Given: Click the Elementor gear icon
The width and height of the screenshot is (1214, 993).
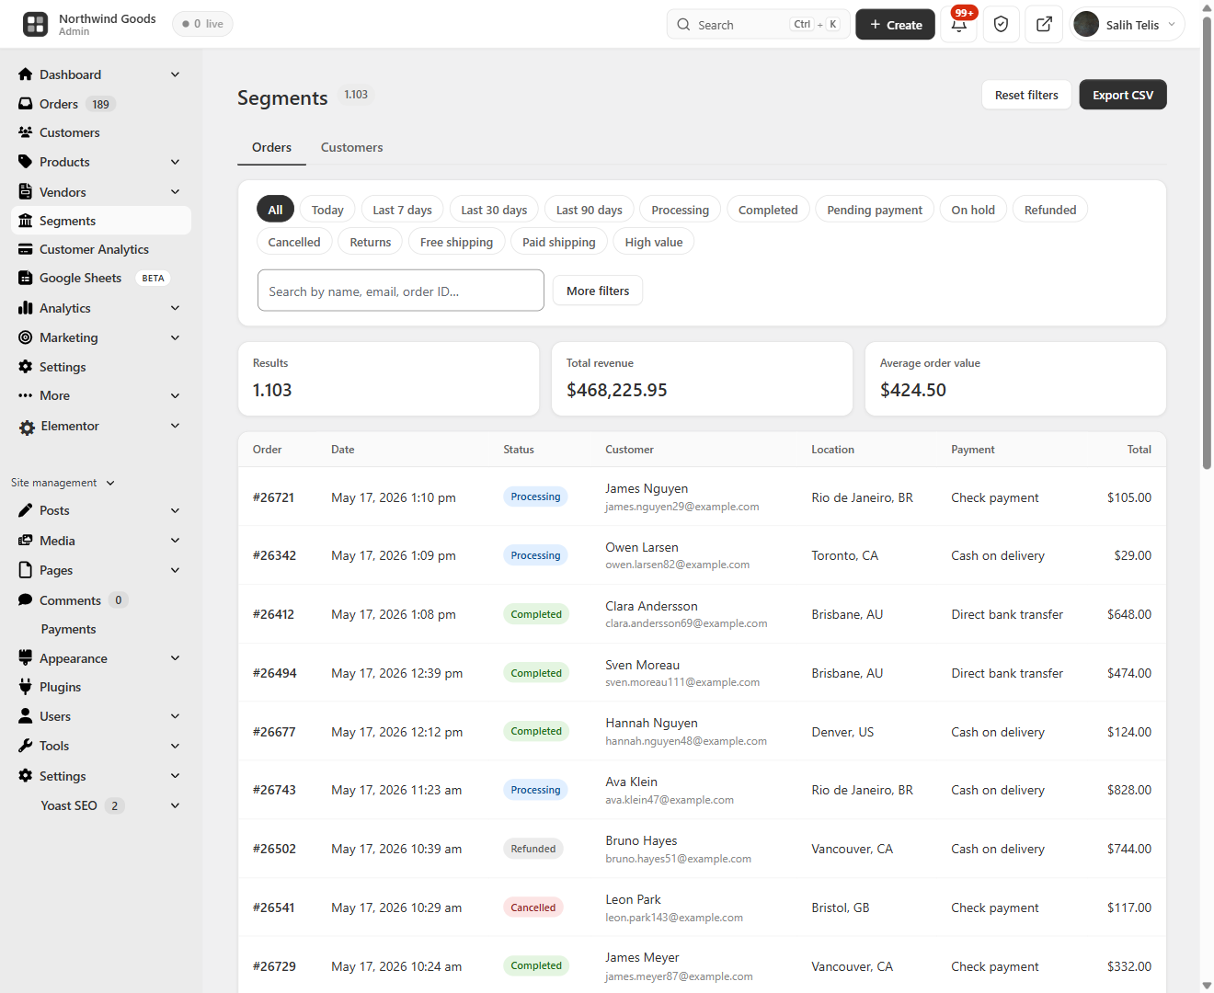Looking at the screenshot, I should tap(28, 427).
